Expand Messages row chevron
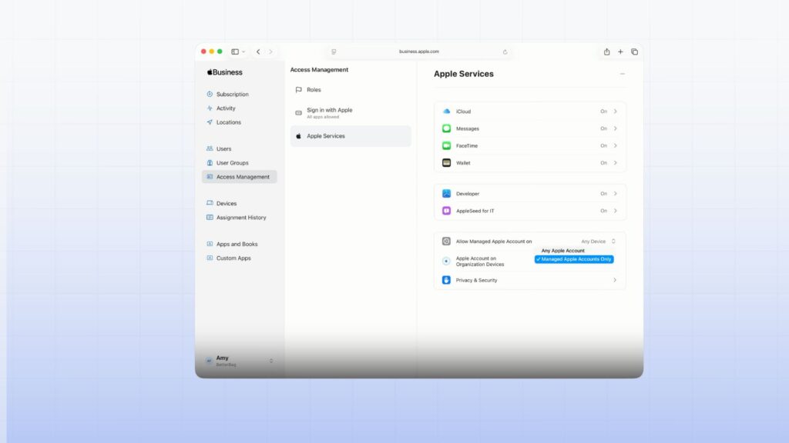 (615, 128)
